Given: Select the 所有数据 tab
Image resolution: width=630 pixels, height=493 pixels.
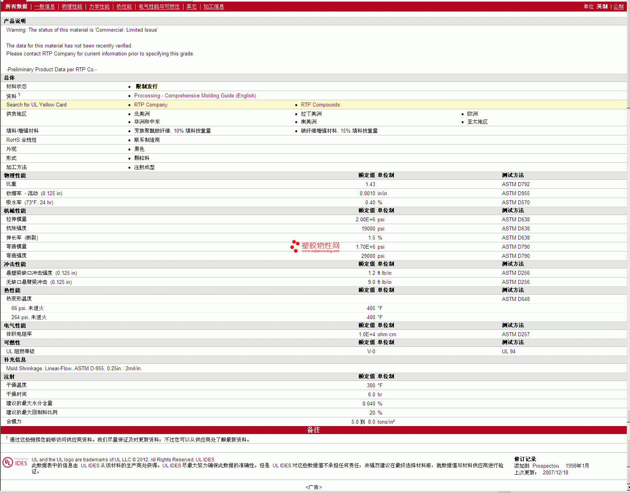Looking at the screenshot, I should (16, 7).
